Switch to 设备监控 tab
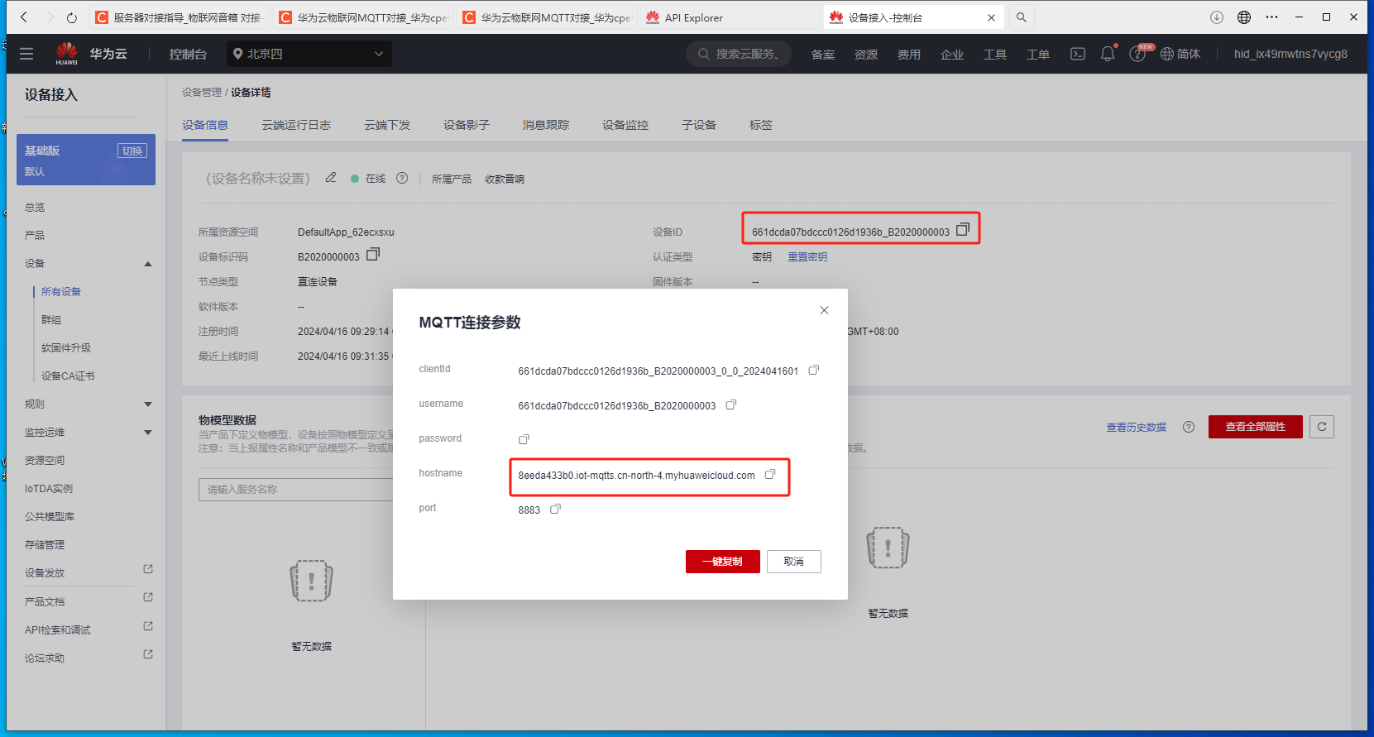This screenshot has width=1374, height=737. [x=625, y=125]
